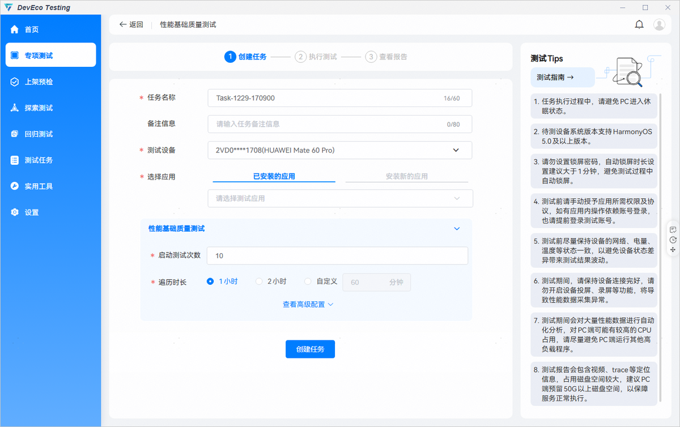Open 测试任务 in the sidebar menu
The image size is (680, 427).
tap(39, 160)
